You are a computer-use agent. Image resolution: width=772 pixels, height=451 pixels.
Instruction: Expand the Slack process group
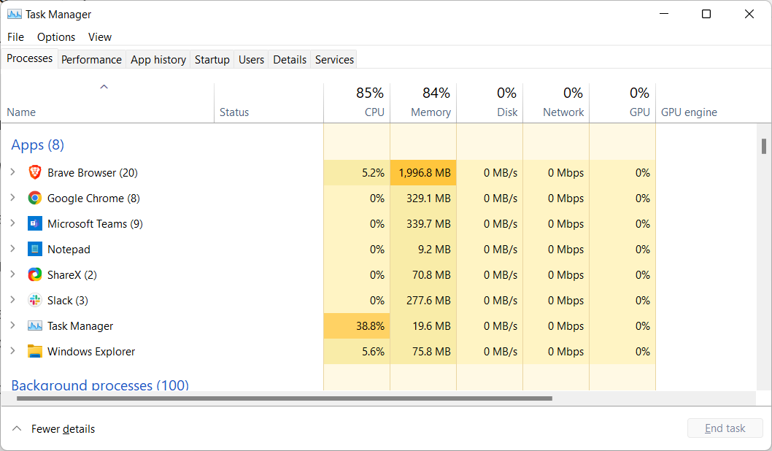click(13, 300)
